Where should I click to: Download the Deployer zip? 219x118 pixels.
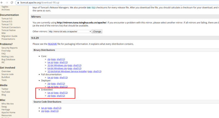click(x=49, y=84)
